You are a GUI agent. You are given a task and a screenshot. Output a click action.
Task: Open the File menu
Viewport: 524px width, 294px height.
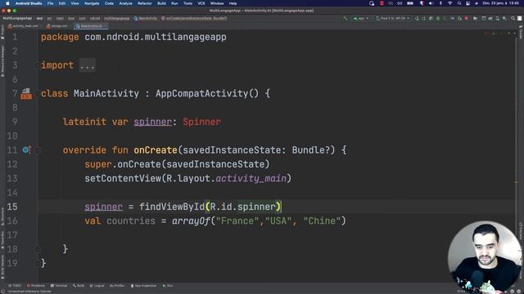pos(51,3)
